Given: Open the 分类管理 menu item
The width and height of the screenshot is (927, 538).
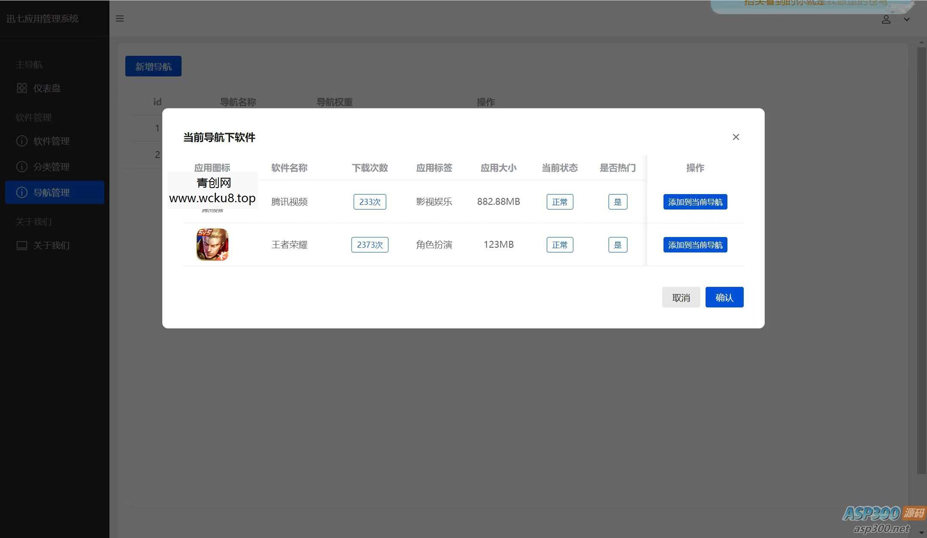Looking at the screenshot, I should coord(51,167).
